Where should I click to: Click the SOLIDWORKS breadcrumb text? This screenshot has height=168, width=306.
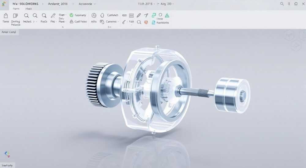click(x=29, y=4)
